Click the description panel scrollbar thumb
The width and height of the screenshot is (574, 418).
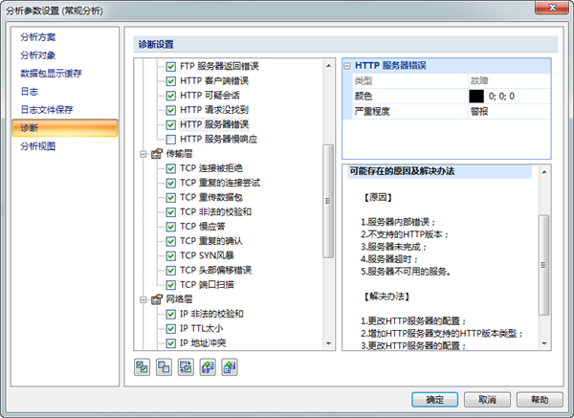[x=544, y=265]
